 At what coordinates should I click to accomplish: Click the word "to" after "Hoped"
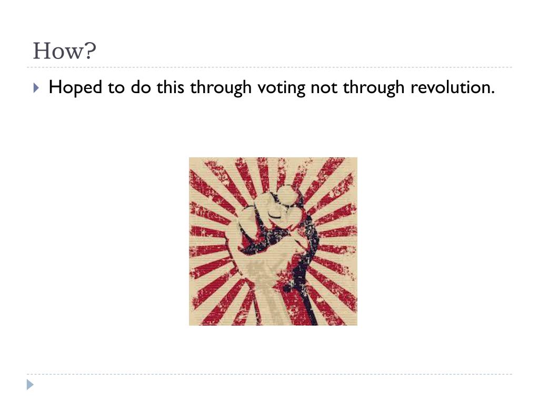pyautogui.click(x=116, y=88)
